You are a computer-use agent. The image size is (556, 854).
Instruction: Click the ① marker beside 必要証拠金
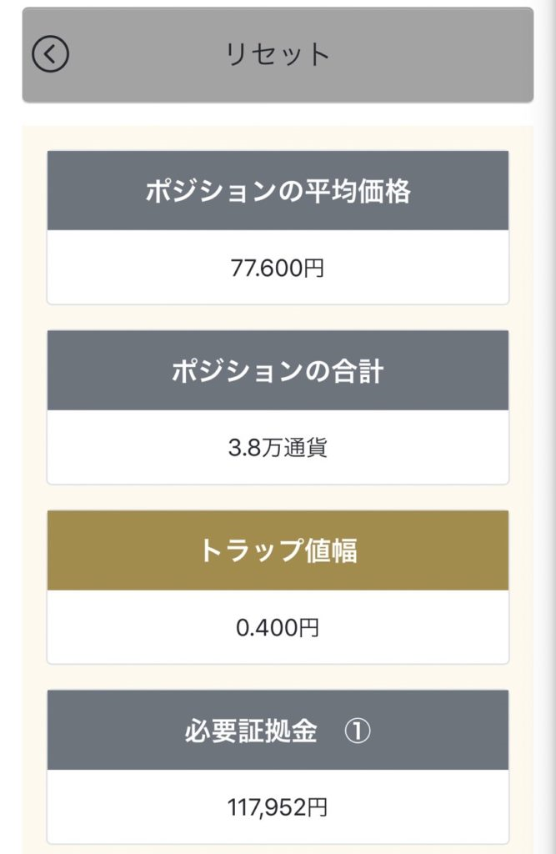tap(357, 731)
